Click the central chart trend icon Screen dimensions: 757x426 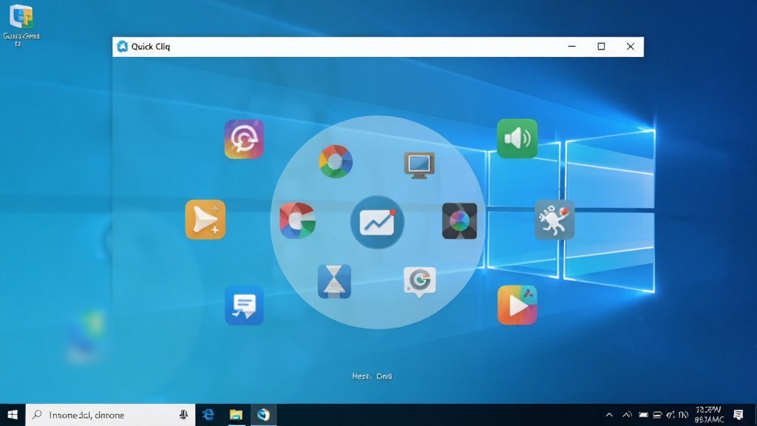point(378,222)
